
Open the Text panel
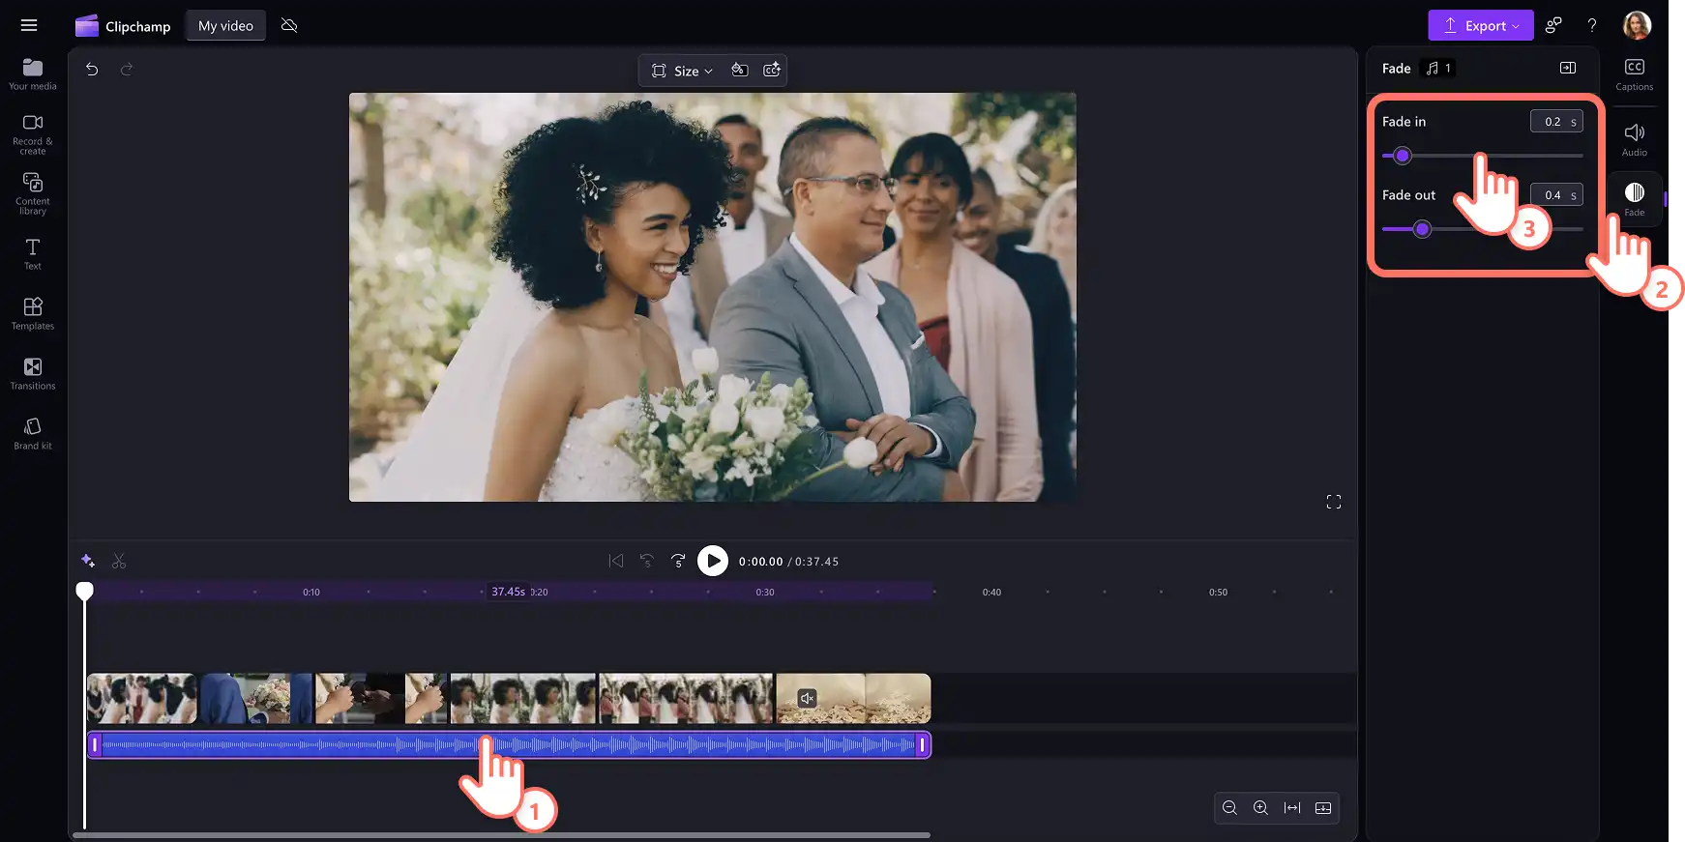(x=33, y=254)
